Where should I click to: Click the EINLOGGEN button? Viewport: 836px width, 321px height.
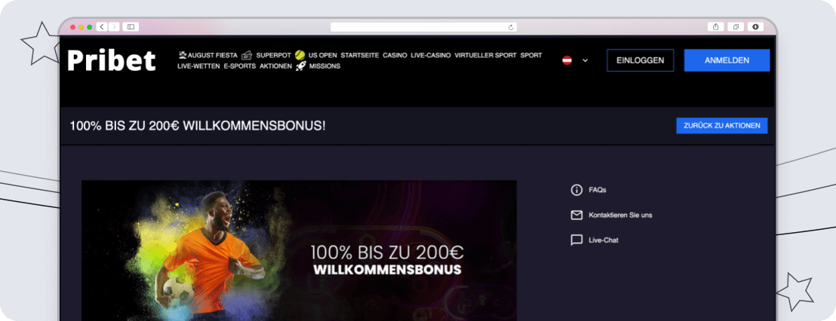(x=641, y=61)
